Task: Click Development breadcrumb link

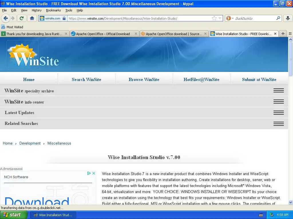Action: click(30, 143)
